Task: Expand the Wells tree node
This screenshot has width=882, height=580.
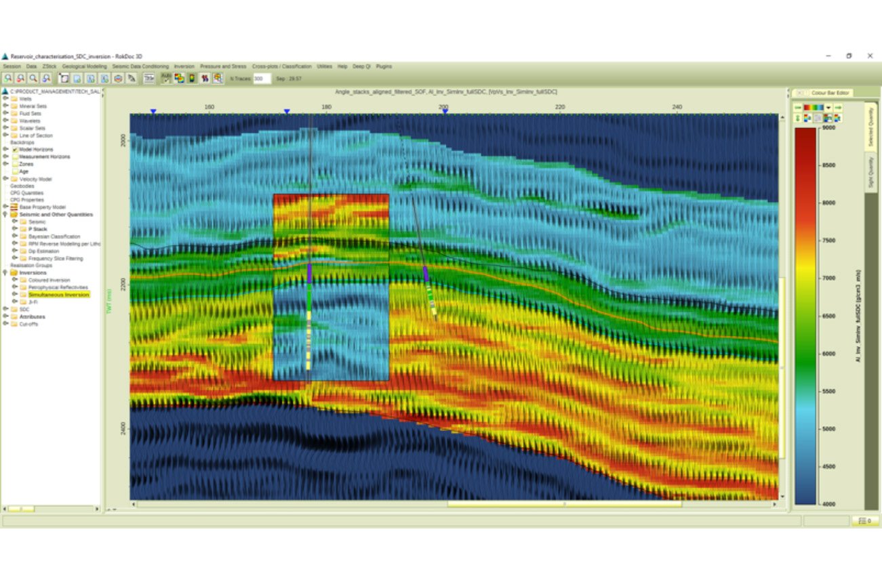Action: 5,99
